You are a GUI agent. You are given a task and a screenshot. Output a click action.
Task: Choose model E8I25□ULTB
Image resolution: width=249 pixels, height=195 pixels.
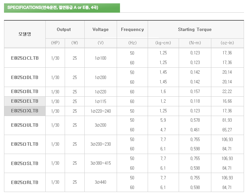[25, 125]
